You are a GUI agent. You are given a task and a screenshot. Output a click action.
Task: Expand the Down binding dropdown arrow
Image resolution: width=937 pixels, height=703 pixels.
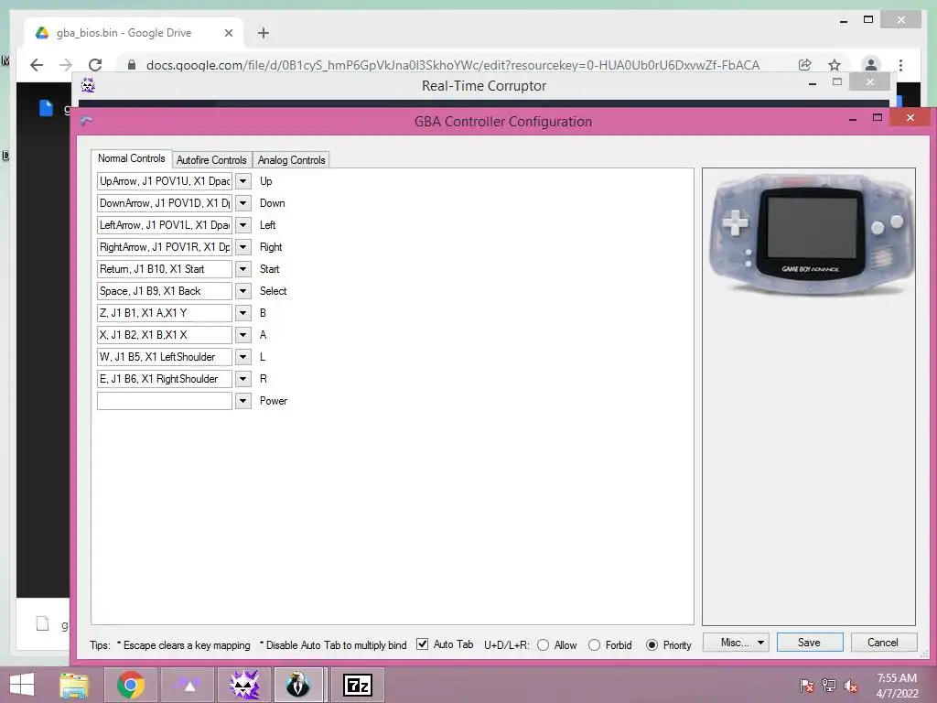pos(242,203)
